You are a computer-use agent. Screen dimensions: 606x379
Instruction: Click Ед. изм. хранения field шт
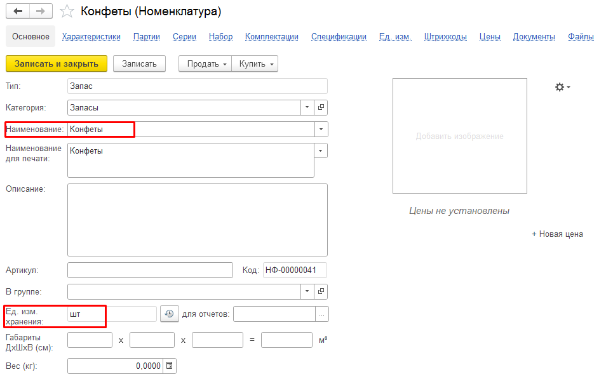112,314
